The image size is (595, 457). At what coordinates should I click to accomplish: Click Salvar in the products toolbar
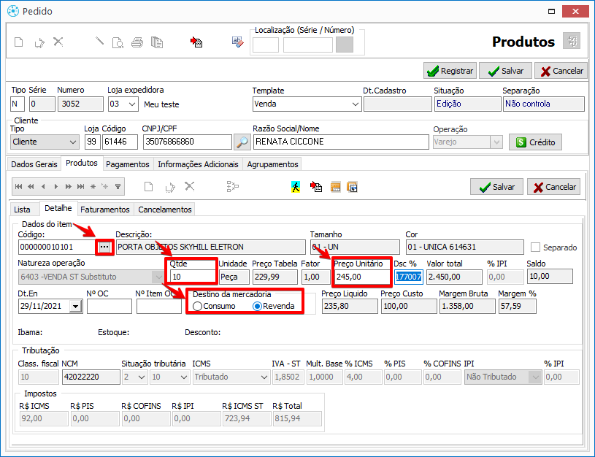point(496,187)
